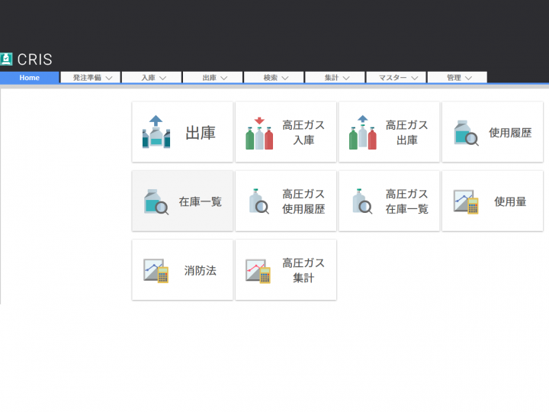Select the 出庫 tile label
The height and width of the screenshot is (412, 549).
pos(201,133)
